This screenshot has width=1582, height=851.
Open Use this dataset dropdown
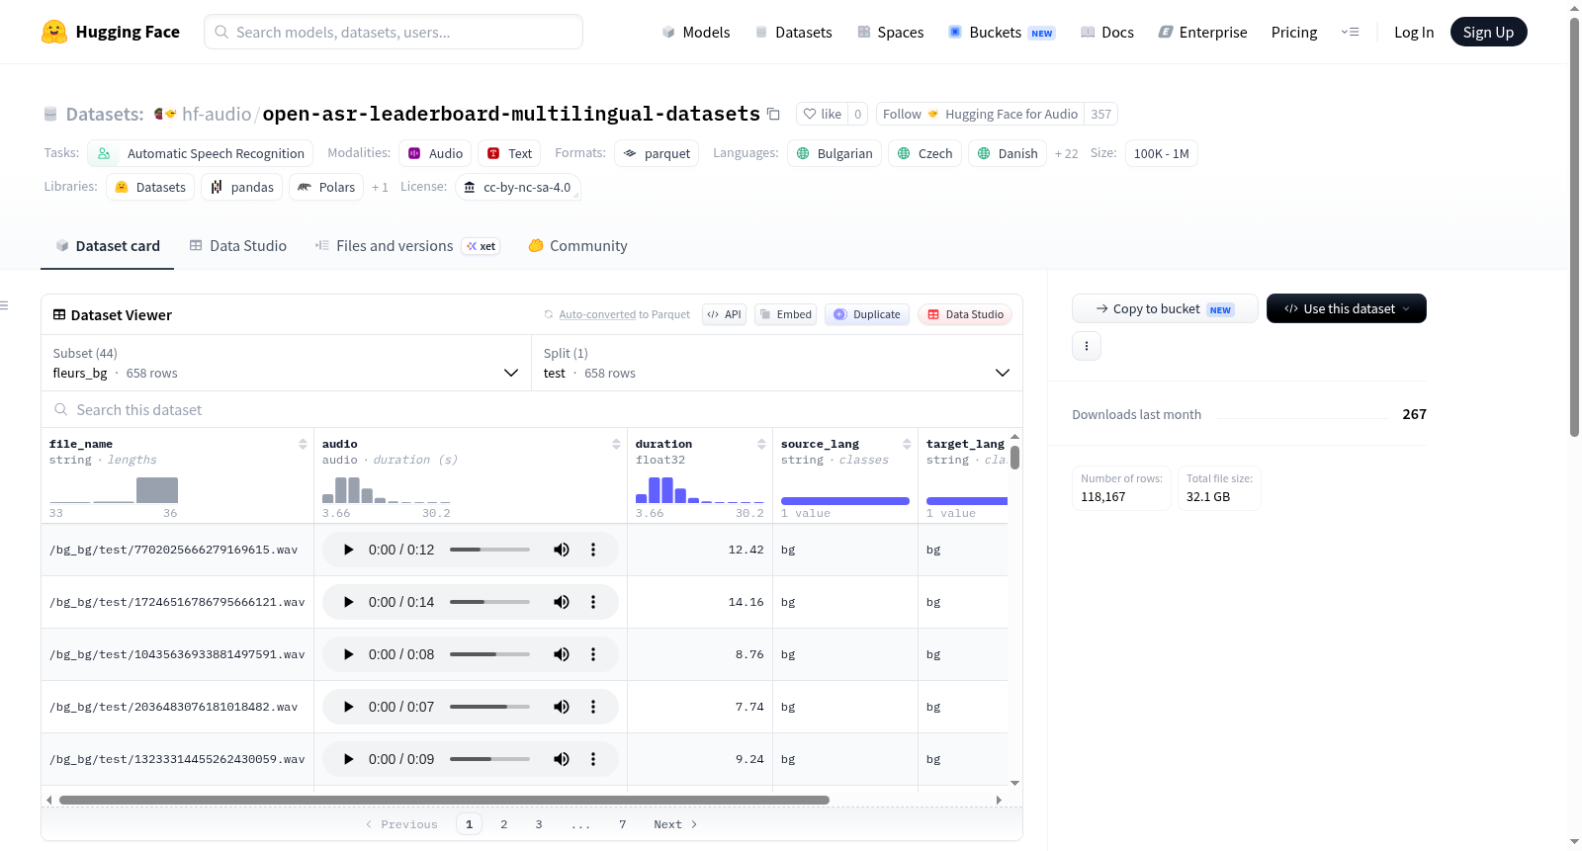pyautogui.click(x=1347, y=308)
